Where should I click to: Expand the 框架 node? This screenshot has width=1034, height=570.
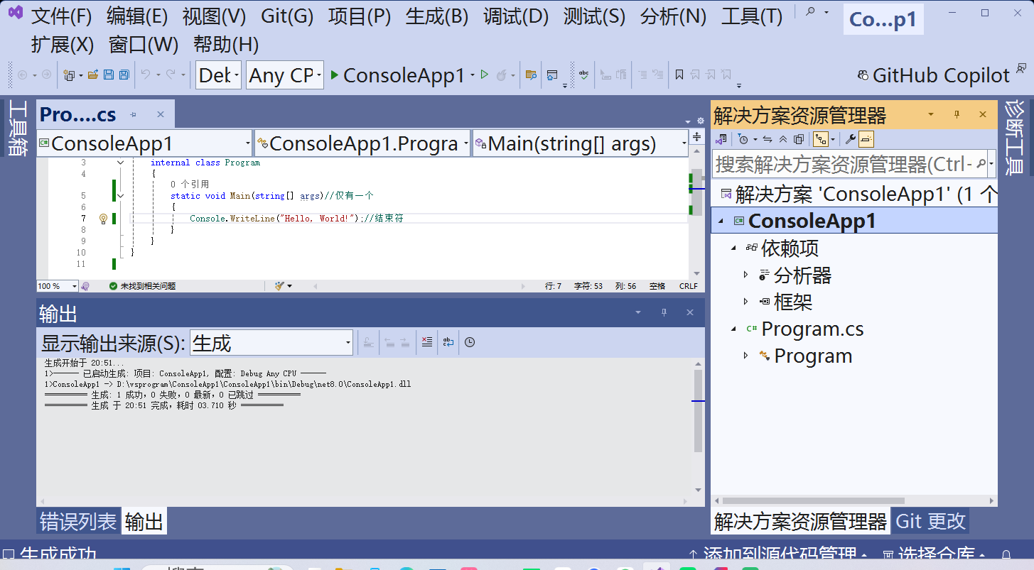(x=745, y=302)
